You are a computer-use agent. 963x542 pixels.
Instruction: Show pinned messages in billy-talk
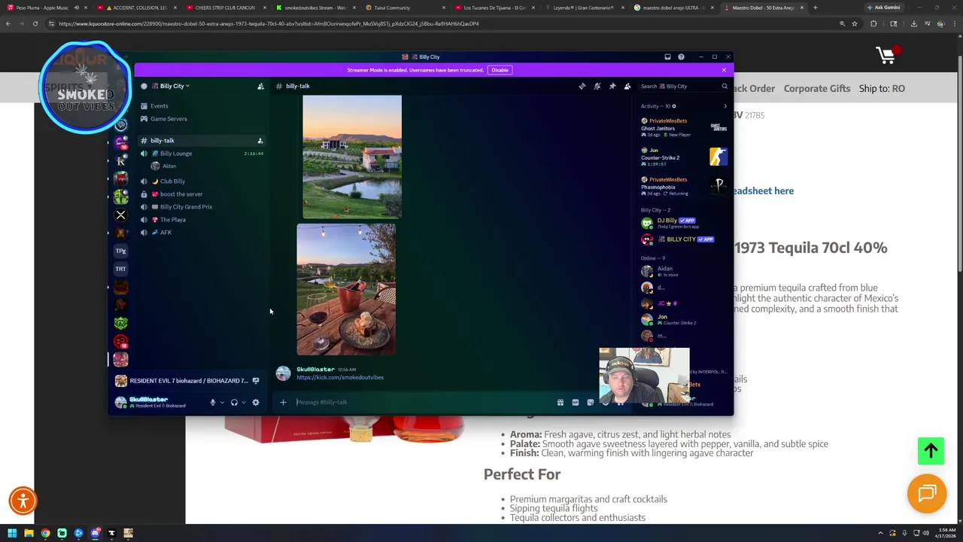tap(612, 86)
